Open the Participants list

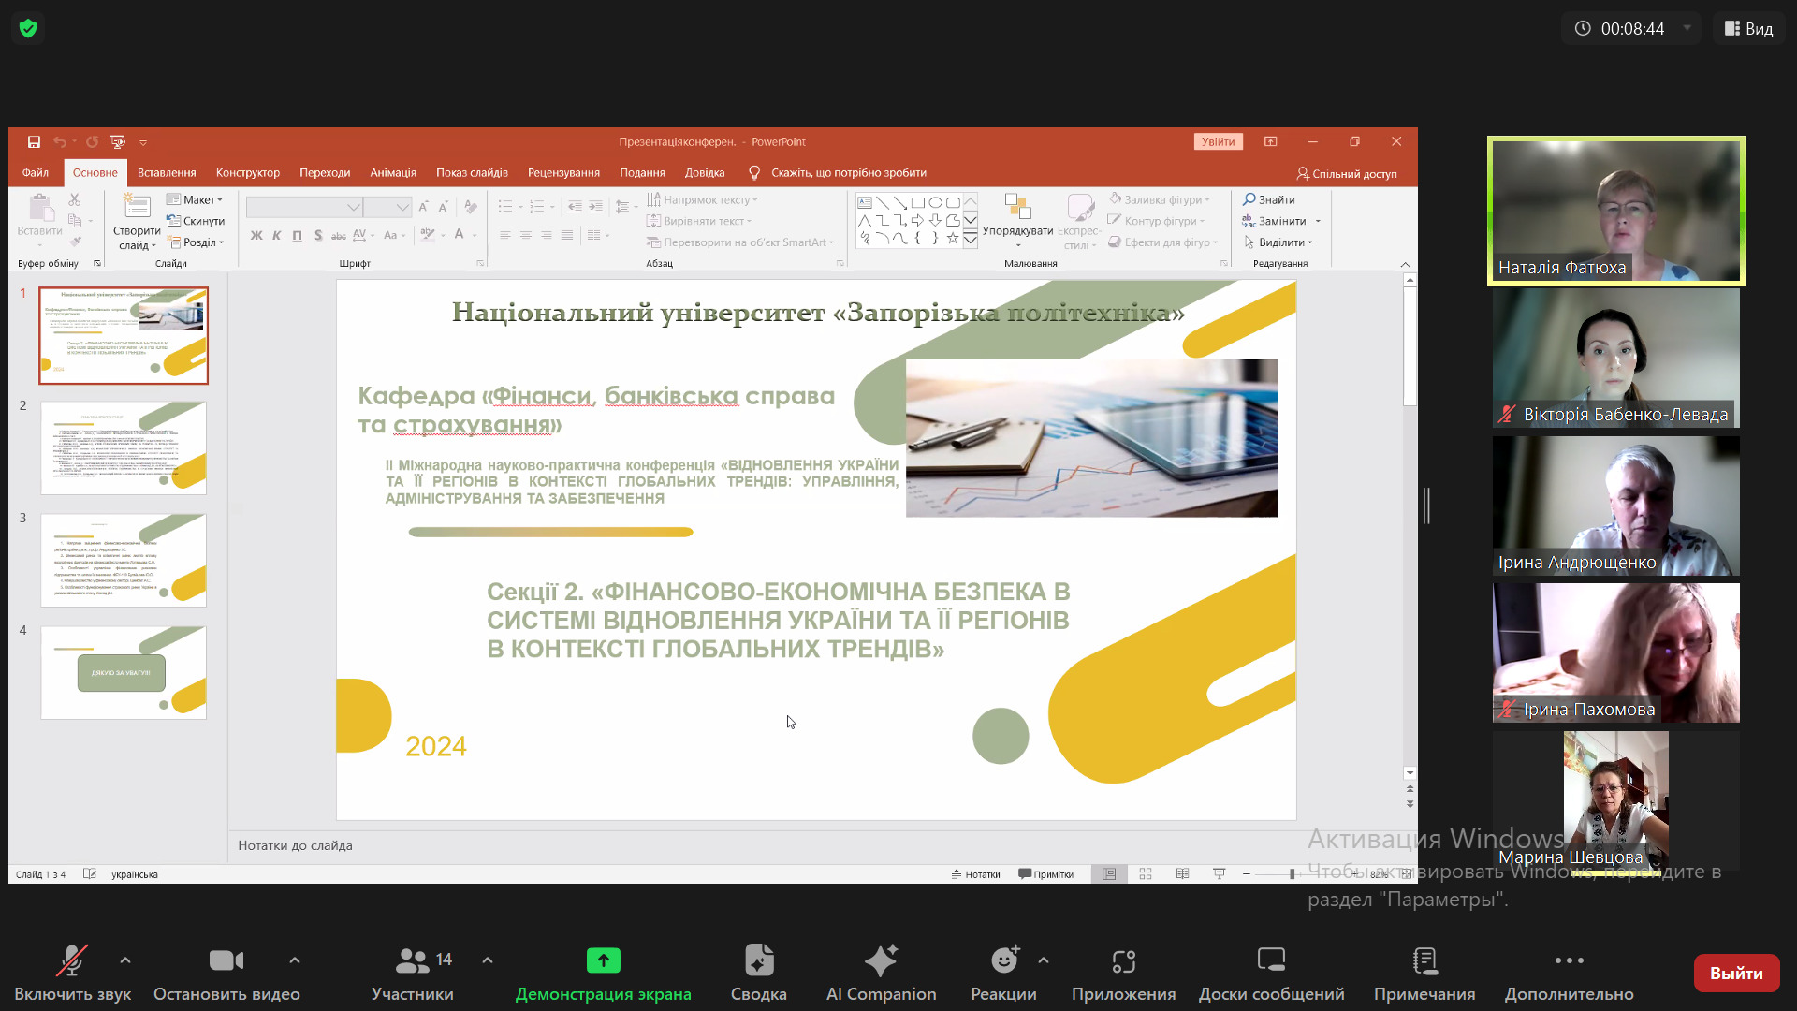413,962
